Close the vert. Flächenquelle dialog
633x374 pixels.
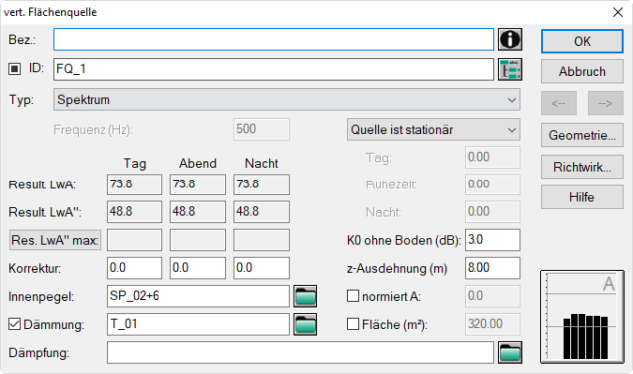(x=618, y=12)
